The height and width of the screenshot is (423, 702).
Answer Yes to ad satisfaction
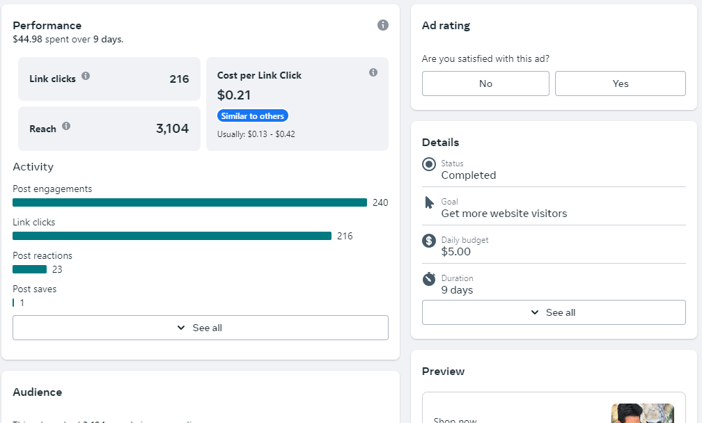pos(620,83)
